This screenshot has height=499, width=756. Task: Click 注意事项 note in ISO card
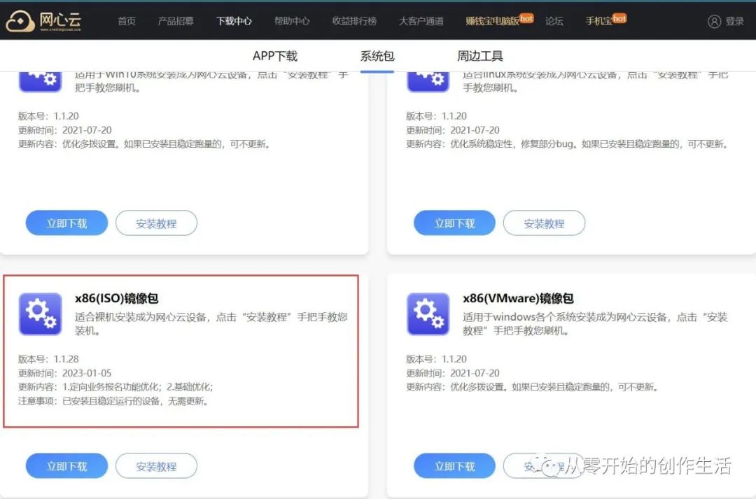tap(113, 401)
